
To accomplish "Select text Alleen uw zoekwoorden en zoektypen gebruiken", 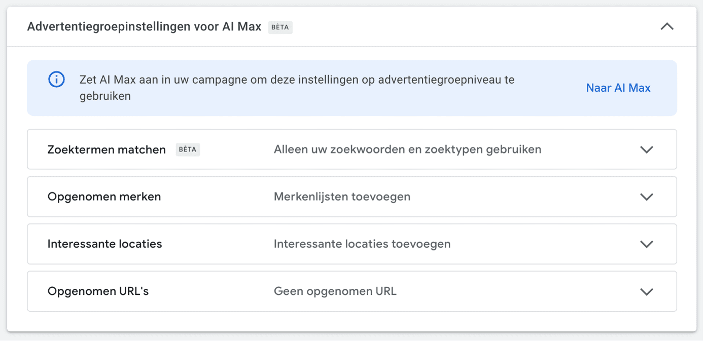I will (x=407, y=149).
